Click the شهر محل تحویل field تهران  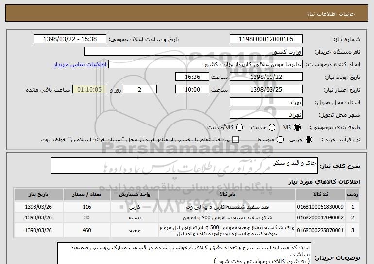266,115
